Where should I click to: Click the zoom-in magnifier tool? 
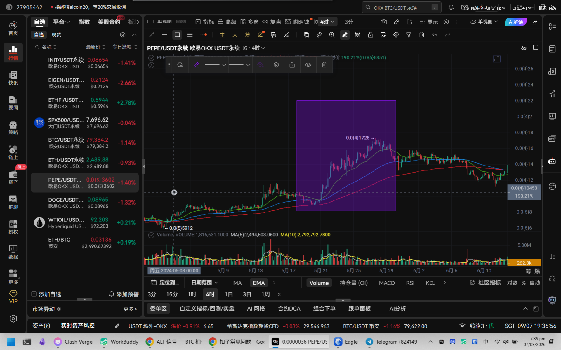332,35
